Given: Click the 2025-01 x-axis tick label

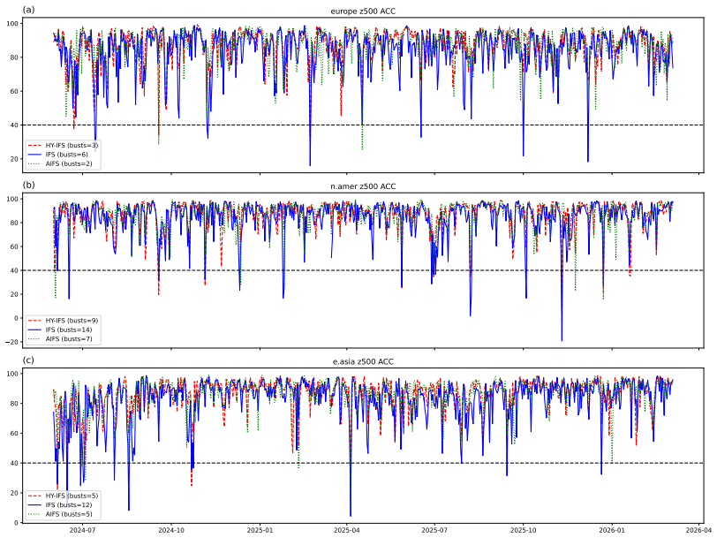Looking at the screenshot, I should 260,530.
